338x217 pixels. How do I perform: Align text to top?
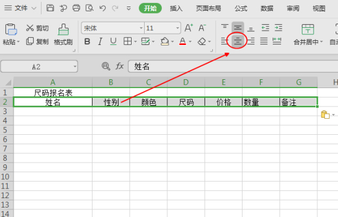225,27
